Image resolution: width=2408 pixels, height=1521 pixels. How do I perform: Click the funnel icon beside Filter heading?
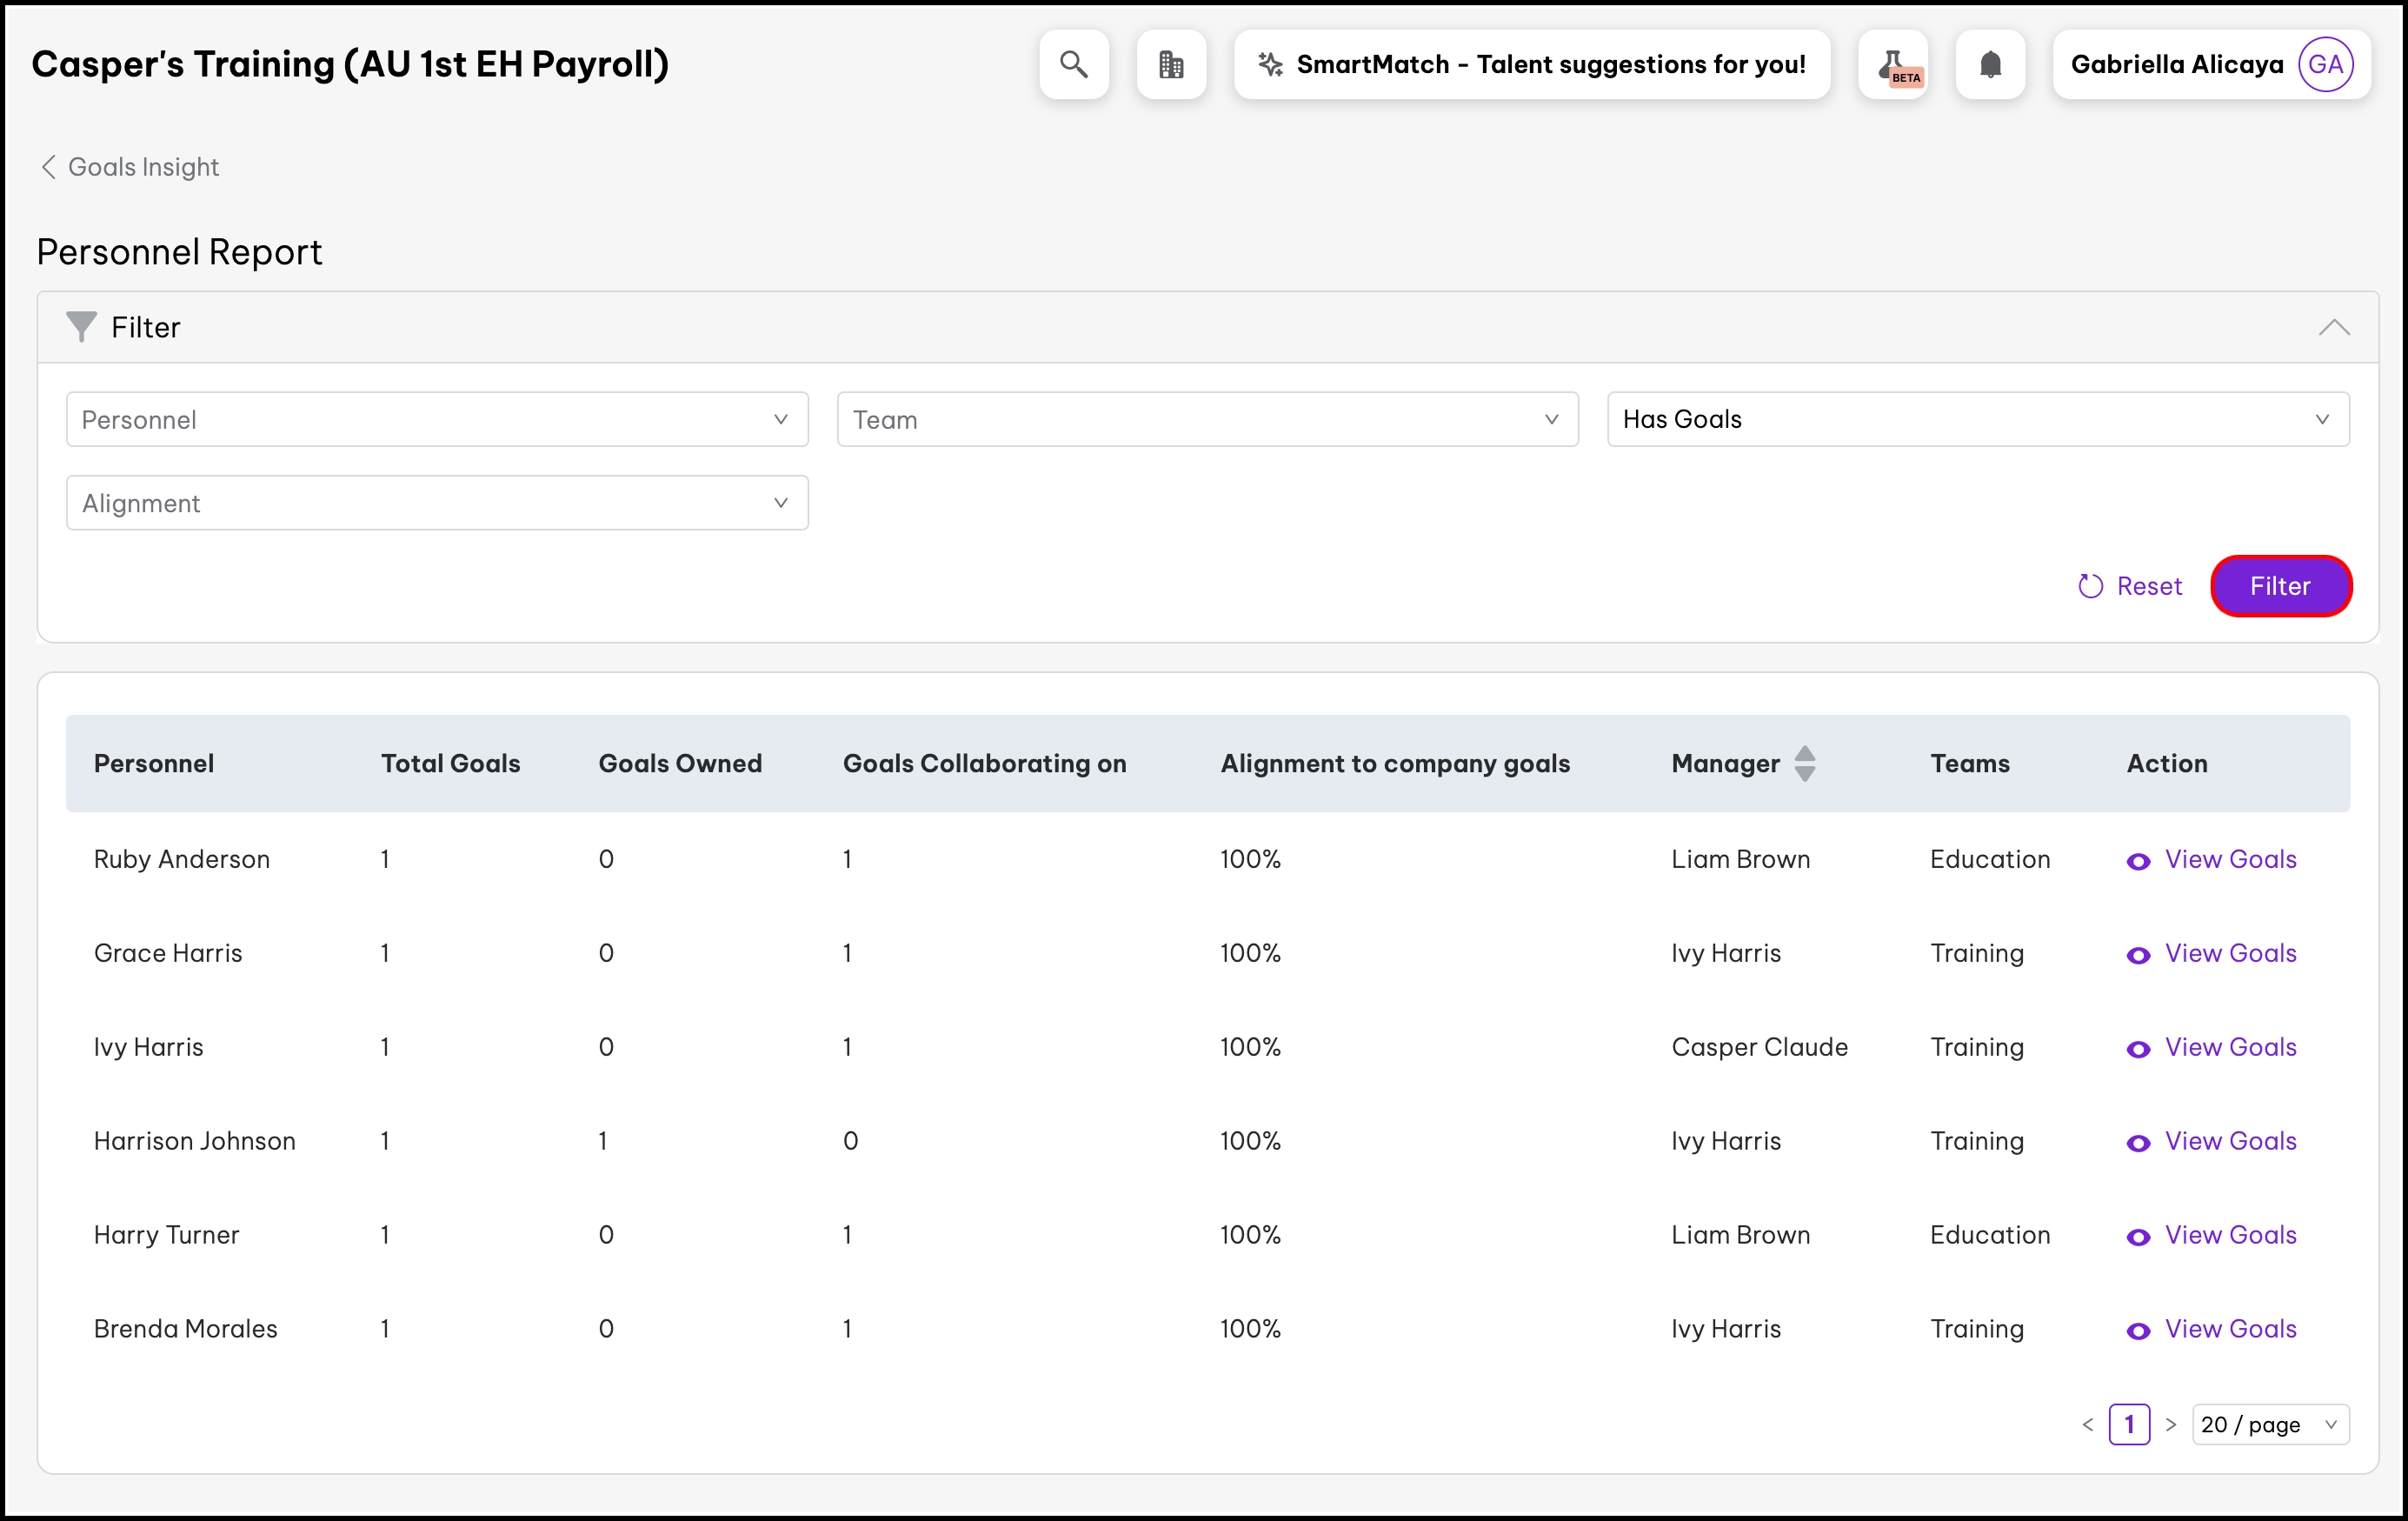[81, 326]
